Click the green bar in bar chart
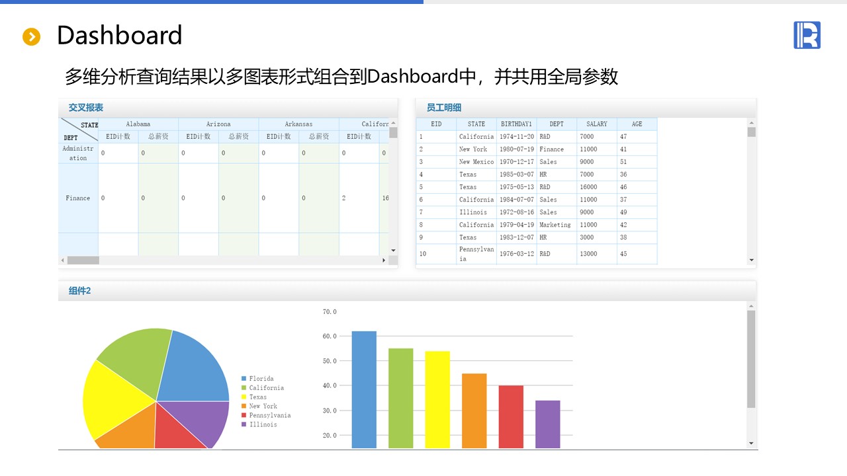Screen dimensions: 847x476 coord(400,399)
